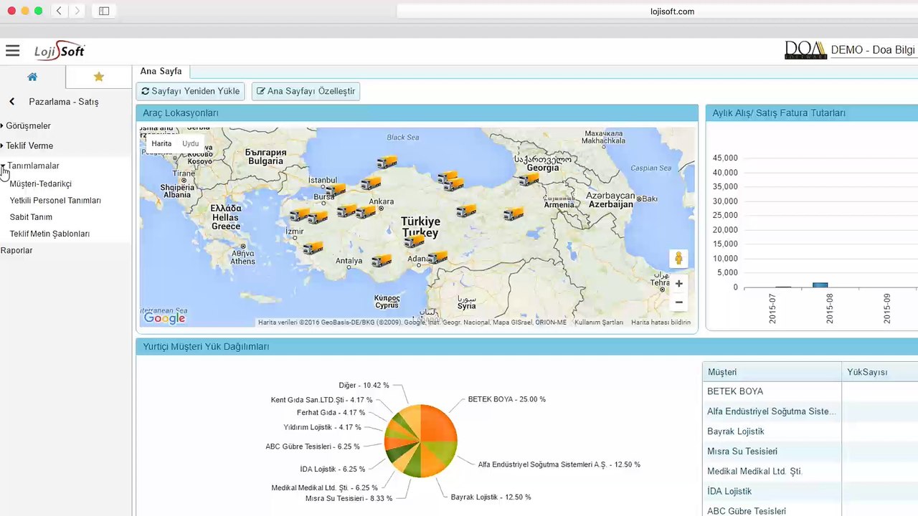Open the hamburger menu icon
The height and width of the screenshot is (516, 918).
12,50
